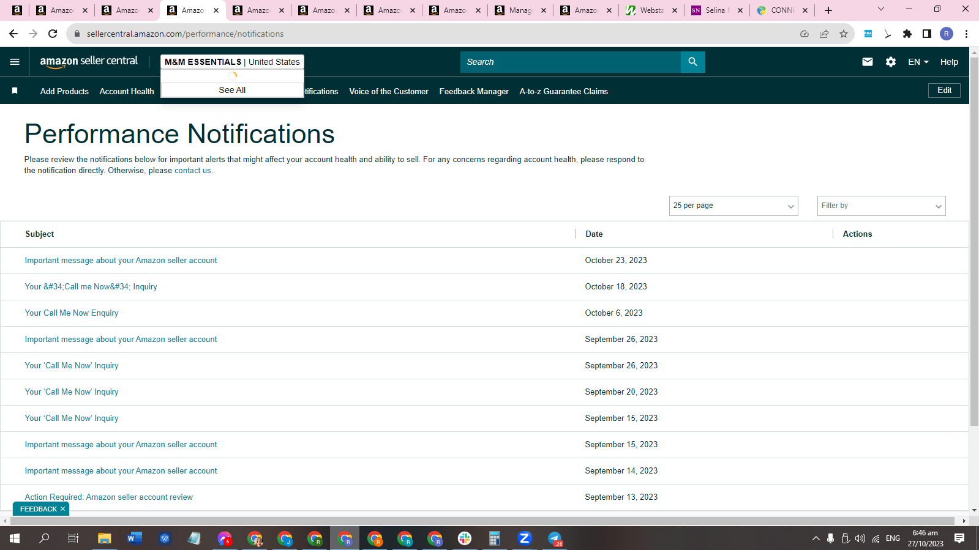Screen dimensions: 979x550
Task: Open Your Call Me Now Enquiry notification
Action: pos(72,313)
